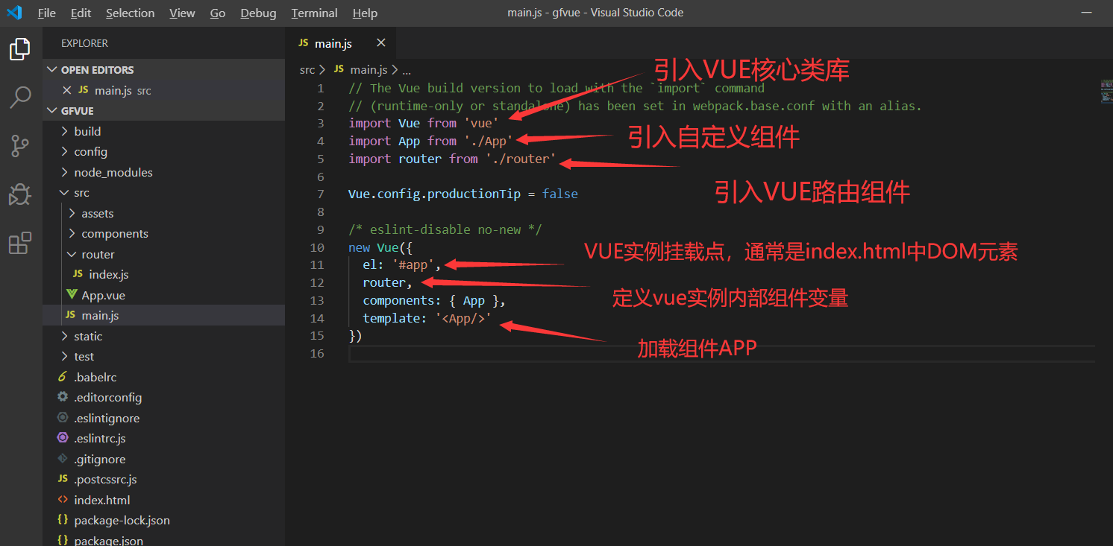This screenshot has width=1113, height=546.
Task: Collapse the Open Editors section
Action: pyautogui.click(x=163, y=69)
